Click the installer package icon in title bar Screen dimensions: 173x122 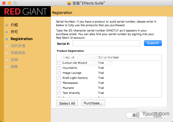69,3
